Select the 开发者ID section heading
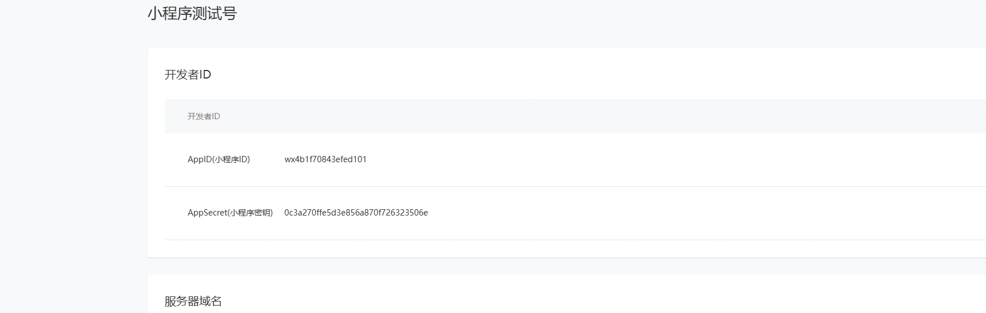 click(x=188, y=75)
